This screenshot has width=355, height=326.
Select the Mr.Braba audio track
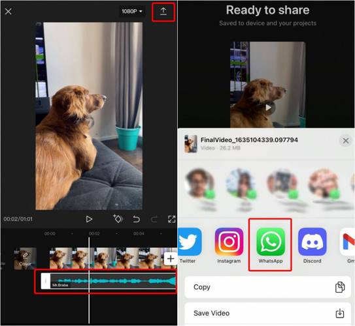pyautogui.click(x=109, y=281)
